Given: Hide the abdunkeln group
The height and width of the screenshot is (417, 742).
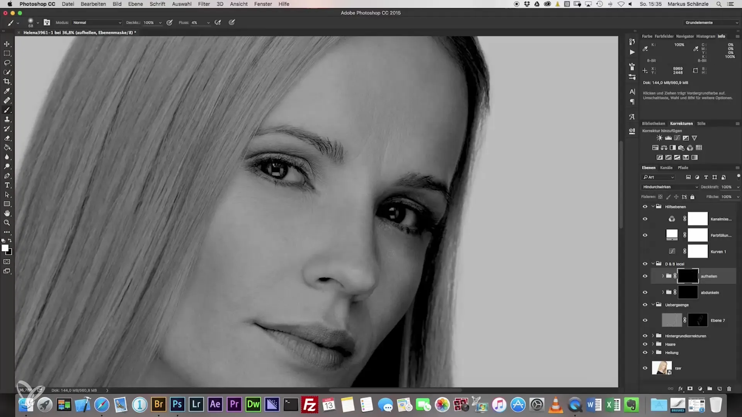Looking at the screenshot, I should [645, 292].
